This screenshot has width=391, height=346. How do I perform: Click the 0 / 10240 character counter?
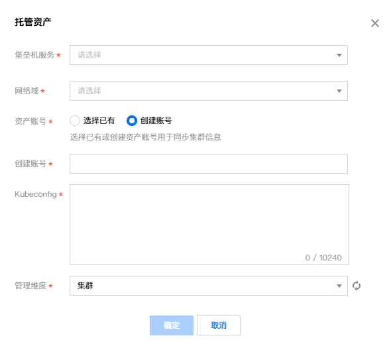(323, 258)
